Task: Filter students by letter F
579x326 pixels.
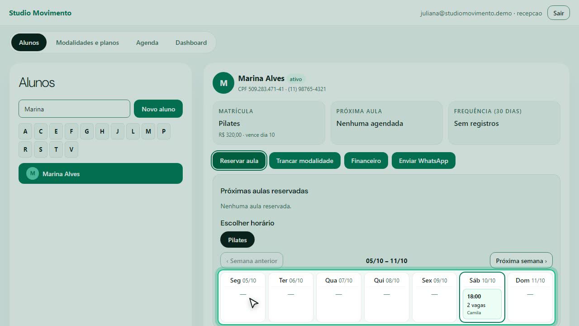Action: pyautogui.click(x=71, y=131)
